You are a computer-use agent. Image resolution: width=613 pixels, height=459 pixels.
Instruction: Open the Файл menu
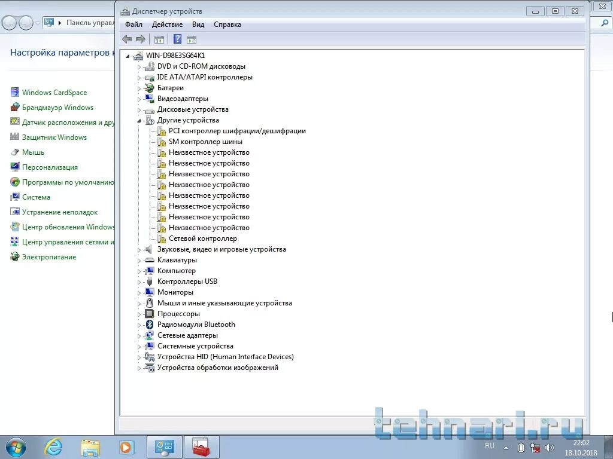[133, 25]
